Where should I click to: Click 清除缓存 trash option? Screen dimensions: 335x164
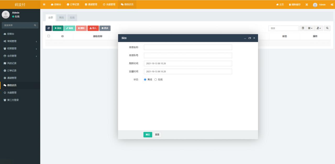click(295, 4)
